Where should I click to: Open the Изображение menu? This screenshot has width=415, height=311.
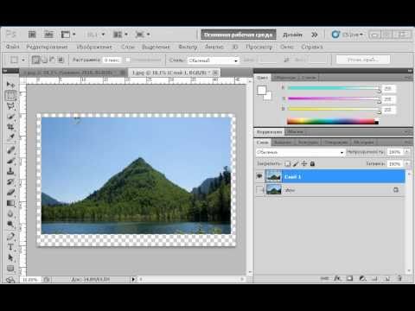coord(94,47)
